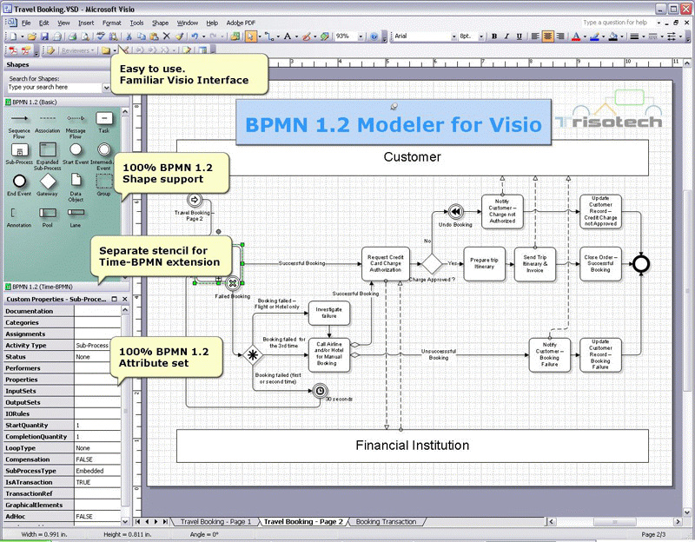Select the Request Credit Card Charge Authorization task
695x542 pixels.
click(385, 264)
